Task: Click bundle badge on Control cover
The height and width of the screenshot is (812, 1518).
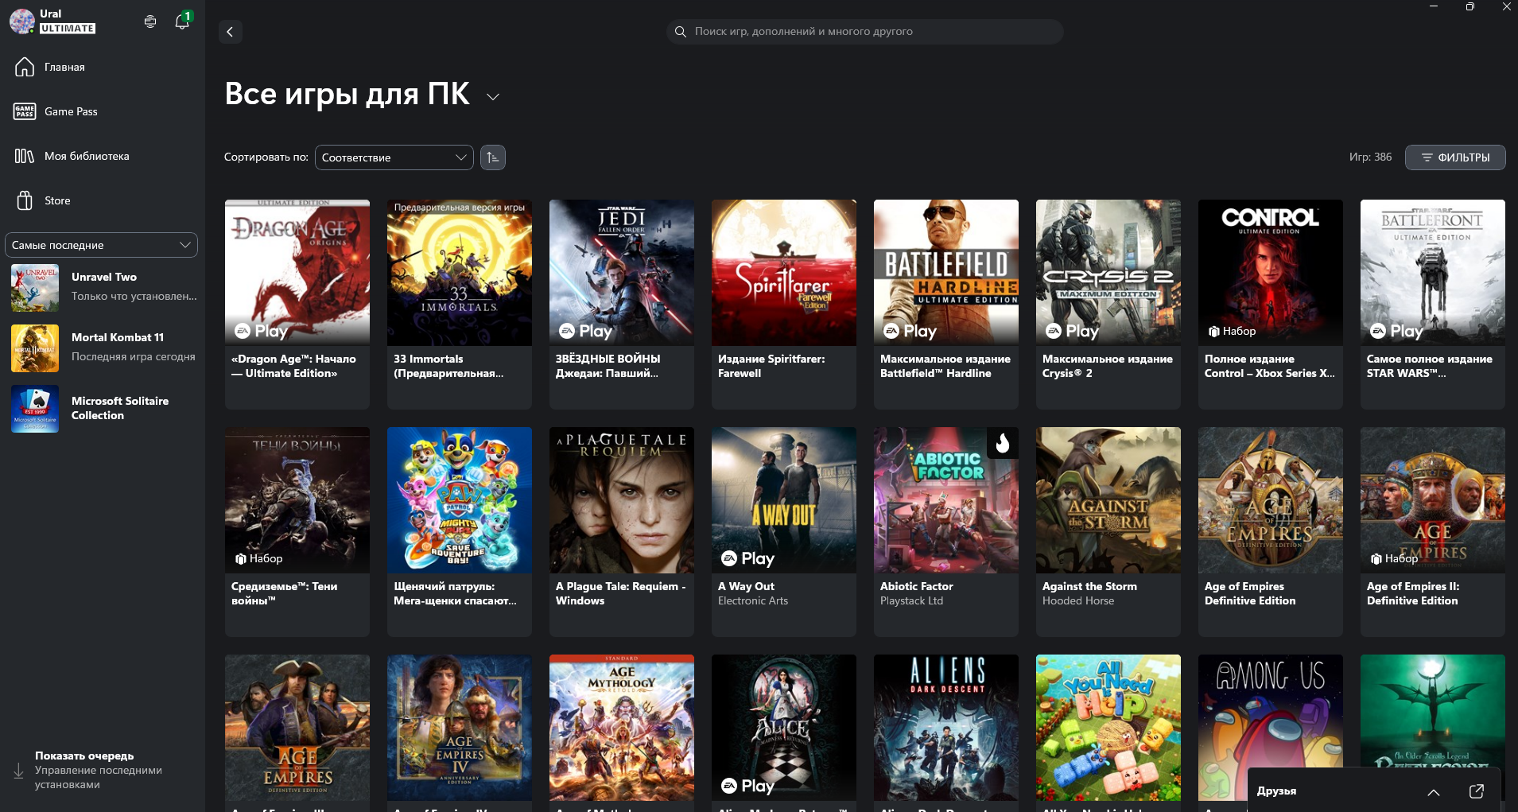Action: 1232,331
